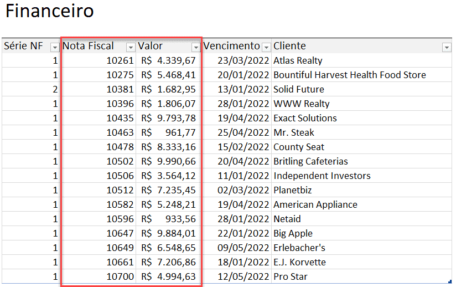Select Nota Fiscal cell 10582

point(99,204)
